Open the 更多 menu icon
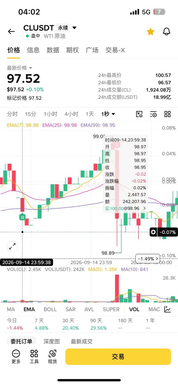This screenshot has height=385, width=178. [x=16, y=357]
